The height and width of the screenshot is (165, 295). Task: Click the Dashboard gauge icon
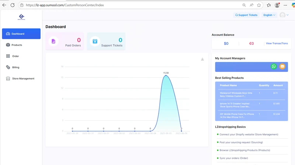pos(8,34)
